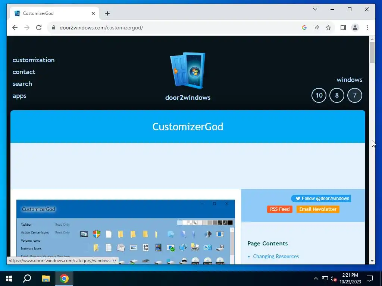382x286 pixels.
Task: Open the contact menu link
Action: (24, 72)
